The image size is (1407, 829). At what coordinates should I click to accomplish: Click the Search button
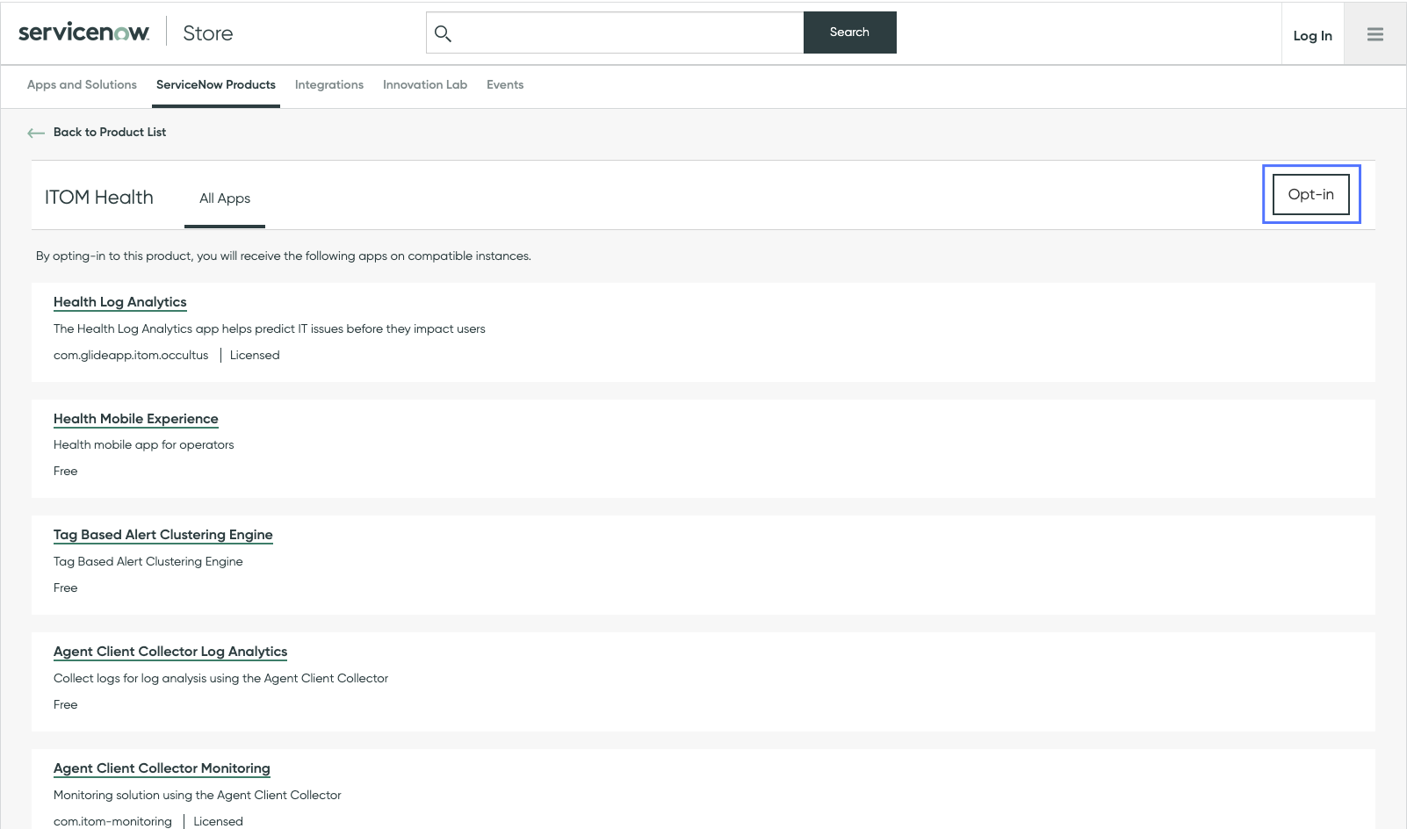coord(850,32)
